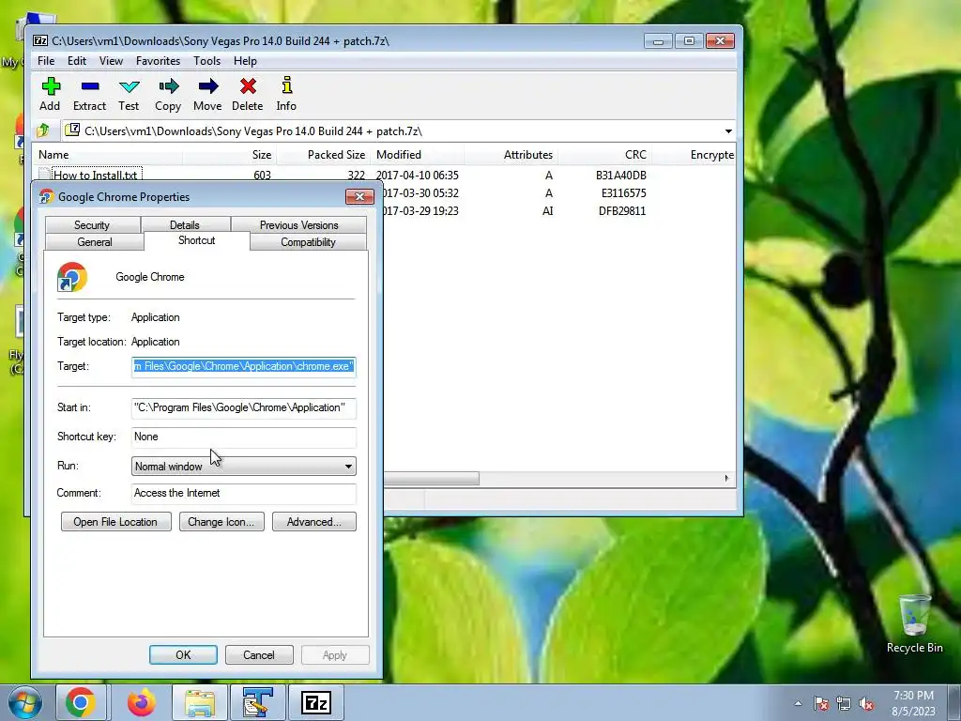
Task: Close the Google Chrome Properties dialog
Action: click(x=359, y=196)
